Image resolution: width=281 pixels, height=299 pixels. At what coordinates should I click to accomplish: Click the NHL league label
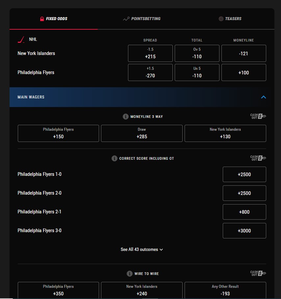33,39
